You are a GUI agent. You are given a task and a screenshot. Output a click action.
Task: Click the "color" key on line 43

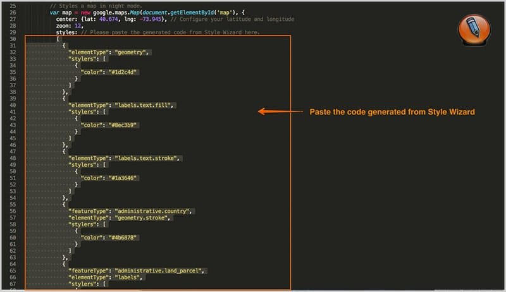point(91,125)
